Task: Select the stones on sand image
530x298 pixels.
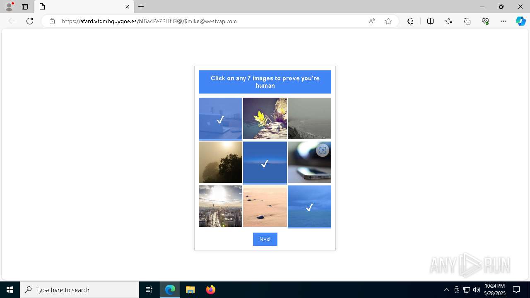Action: 265,206
